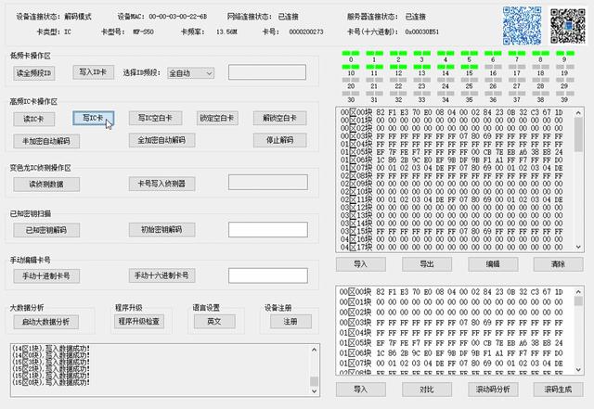Screen dimensions: 594x409
Task: Click the 滚动码分析 button
Action: tap(493, 390)
